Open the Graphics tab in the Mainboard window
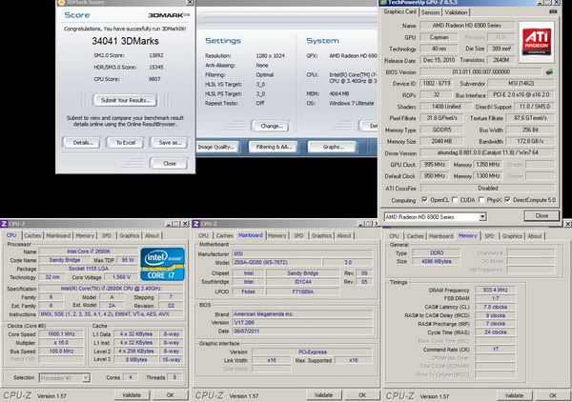Viewport: 572px width, 402px height. click(321, 235)
